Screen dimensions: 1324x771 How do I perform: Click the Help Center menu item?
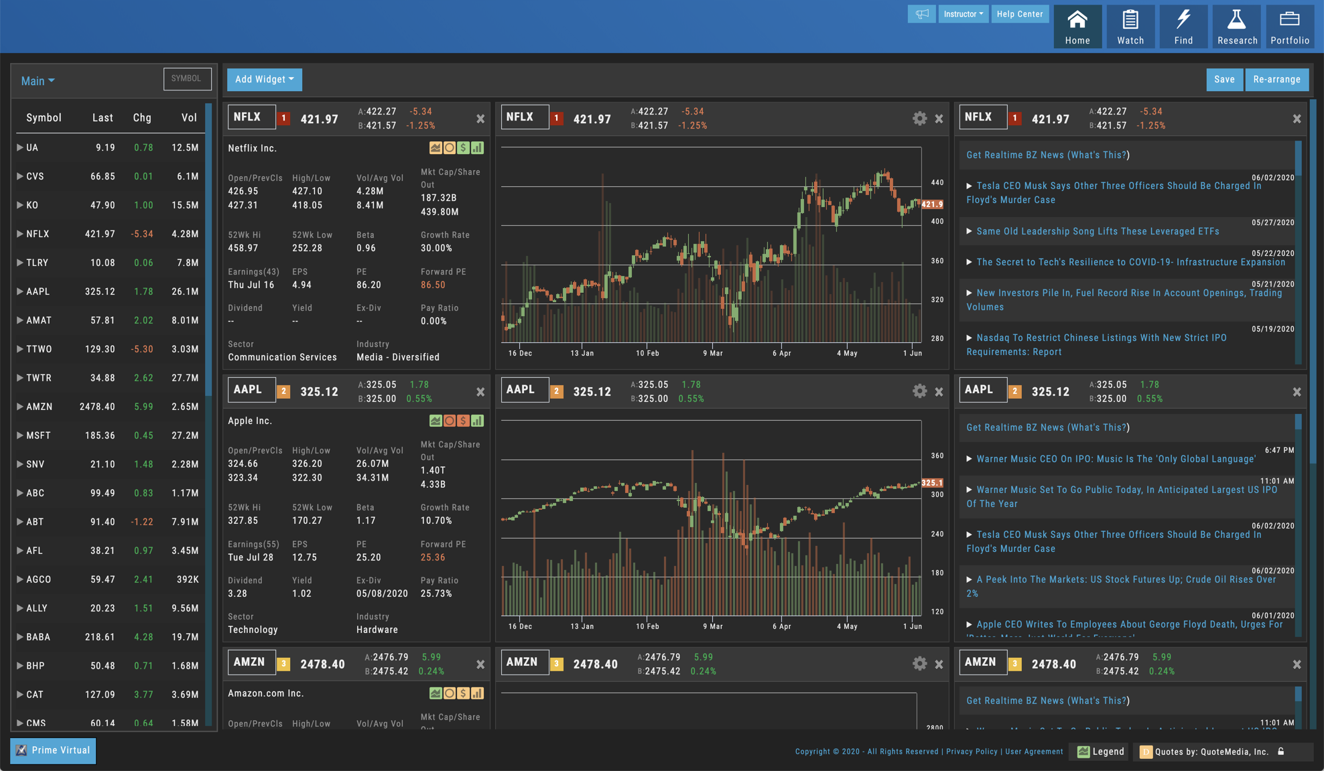click(1019, 14)
